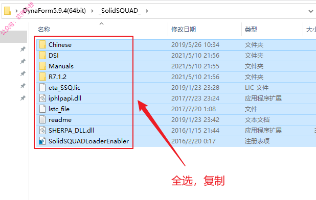Click the DSI folder icon
The image size is (316, 200).
pos(42,55)
